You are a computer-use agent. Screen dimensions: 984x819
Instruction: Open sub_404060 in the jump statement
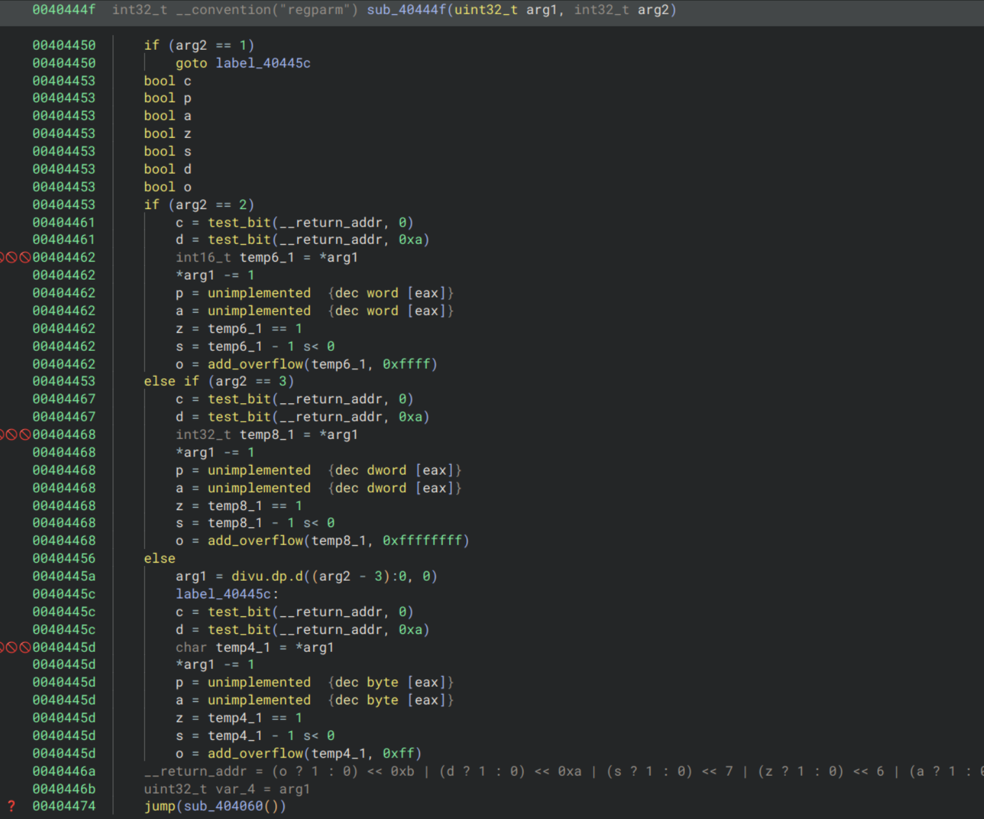click(x=223, y=806)
